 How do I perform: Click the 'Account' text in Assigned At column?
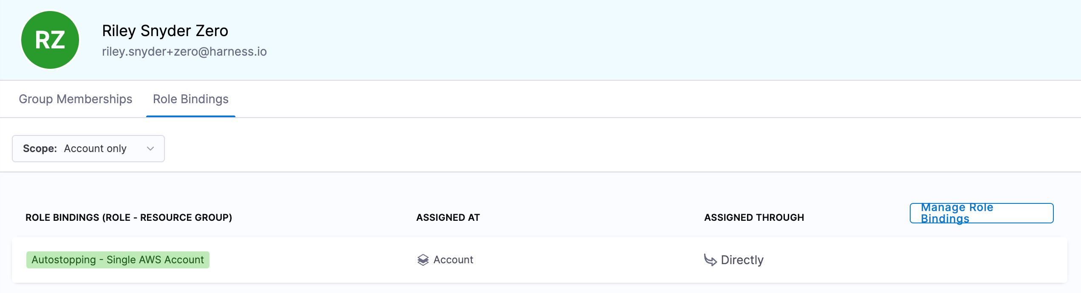pyautogui.click(x=453, y=260)
